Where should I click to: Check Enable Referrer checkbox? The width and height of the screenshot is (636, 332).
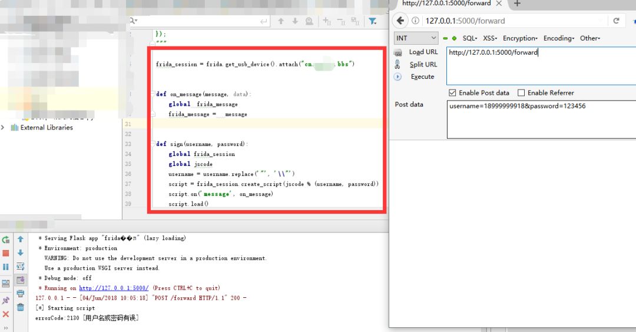click(521, 93)
